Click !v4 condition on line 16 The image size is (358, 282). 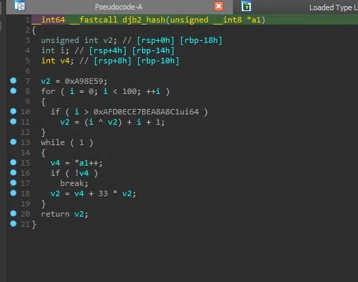pyautogui.click(x=81, y=173)
